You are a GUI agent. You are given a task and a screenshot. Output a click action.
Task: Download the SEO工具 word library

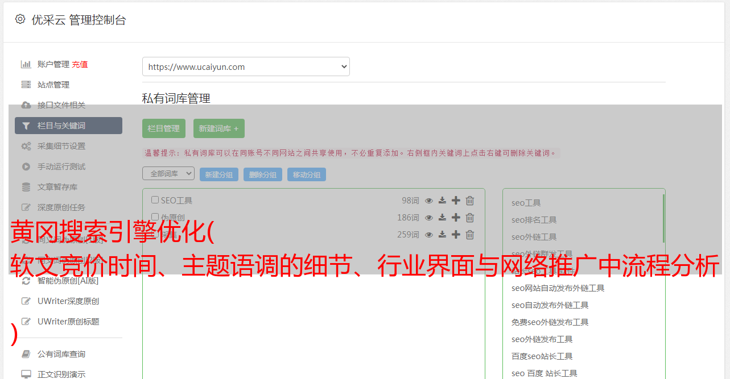[442, 201]
